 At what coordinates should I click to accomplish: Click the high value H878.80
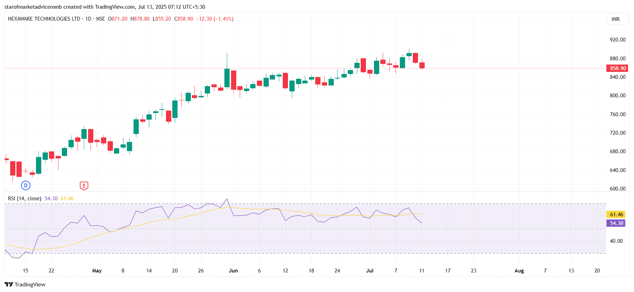pyautogui.click(x=140, y=19)
